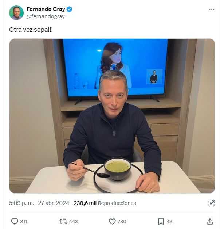Image resolution: width=224 pixels, height=229 pixels.
Task: Click the repost arrows icon
Action: [63, 221]
